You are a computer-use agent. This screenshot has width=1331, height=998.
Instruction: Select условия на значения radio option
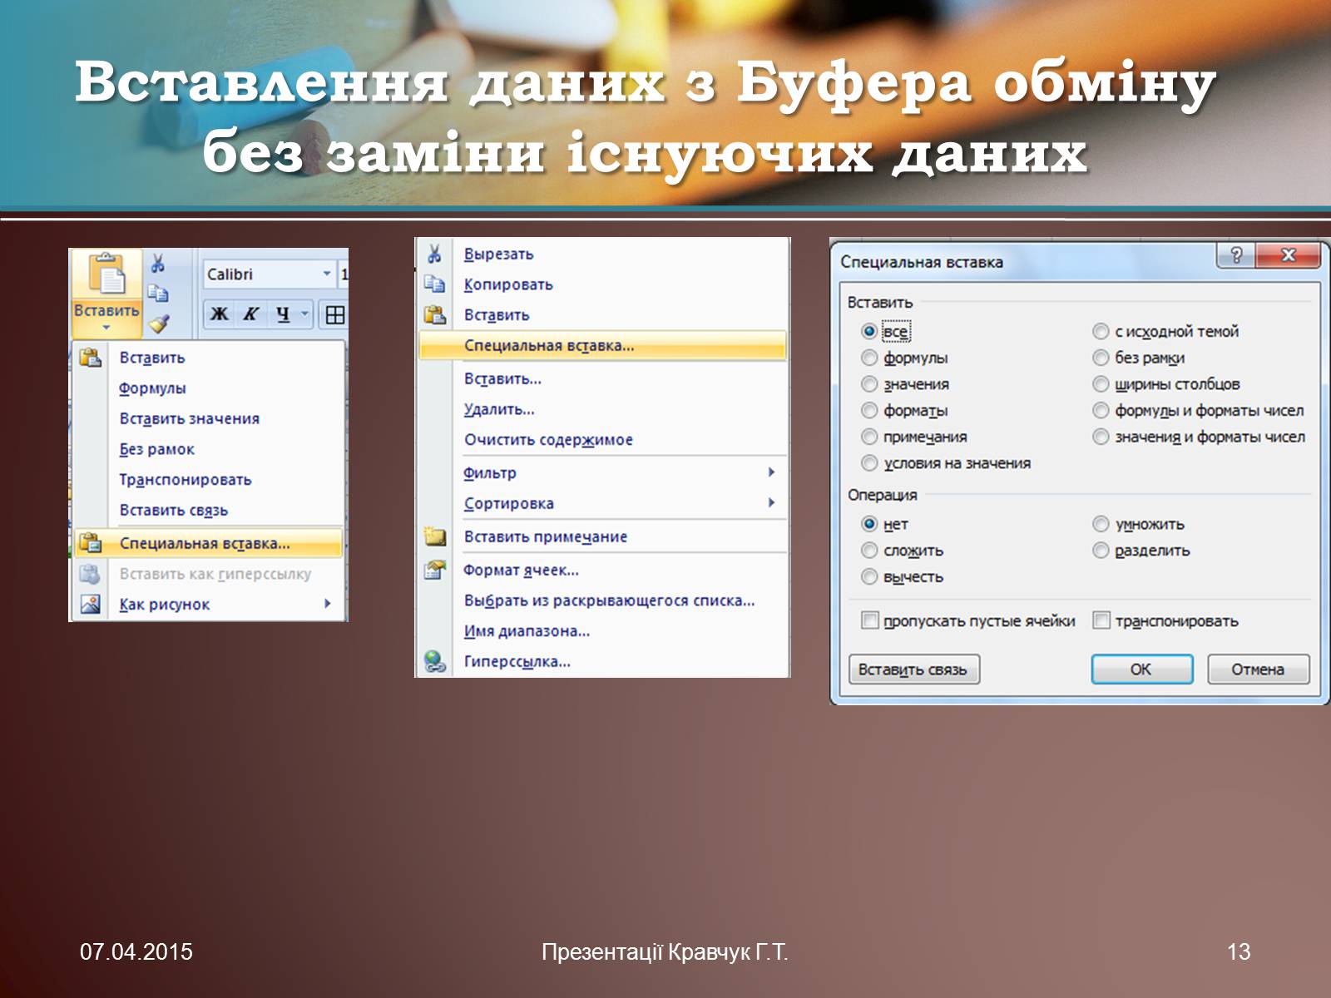869,463
